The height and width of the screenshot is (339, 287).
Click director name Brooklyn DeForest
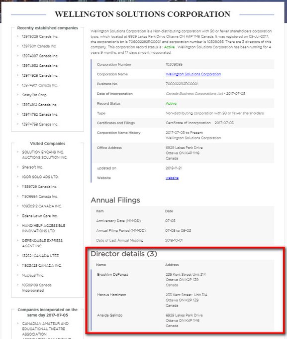[112, 274]
